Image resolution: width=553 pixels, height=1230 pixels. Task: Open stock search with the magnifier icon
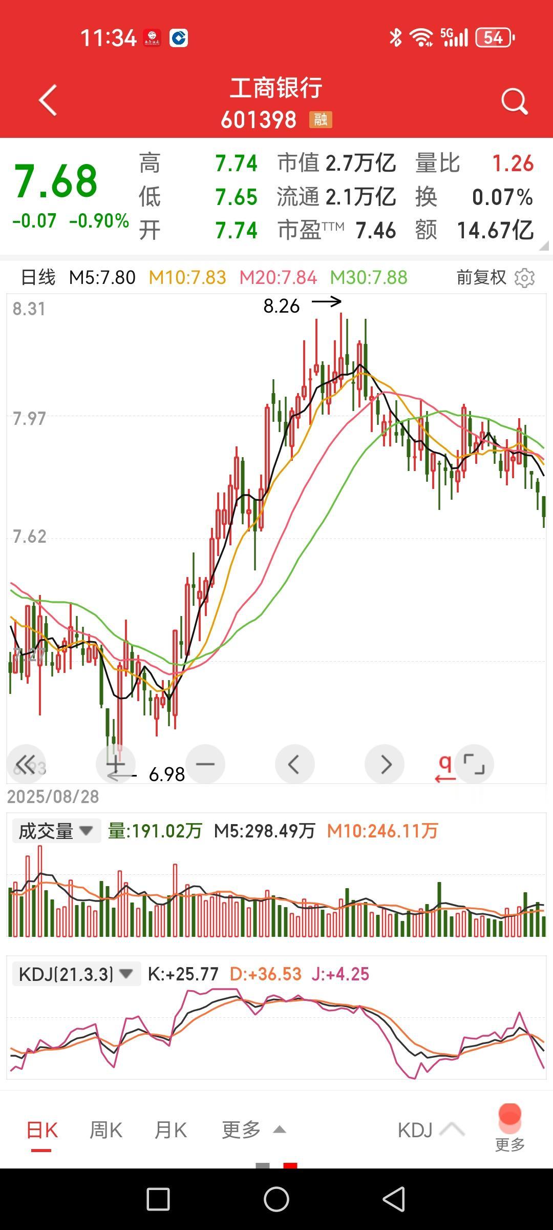[x=514, y=101]
